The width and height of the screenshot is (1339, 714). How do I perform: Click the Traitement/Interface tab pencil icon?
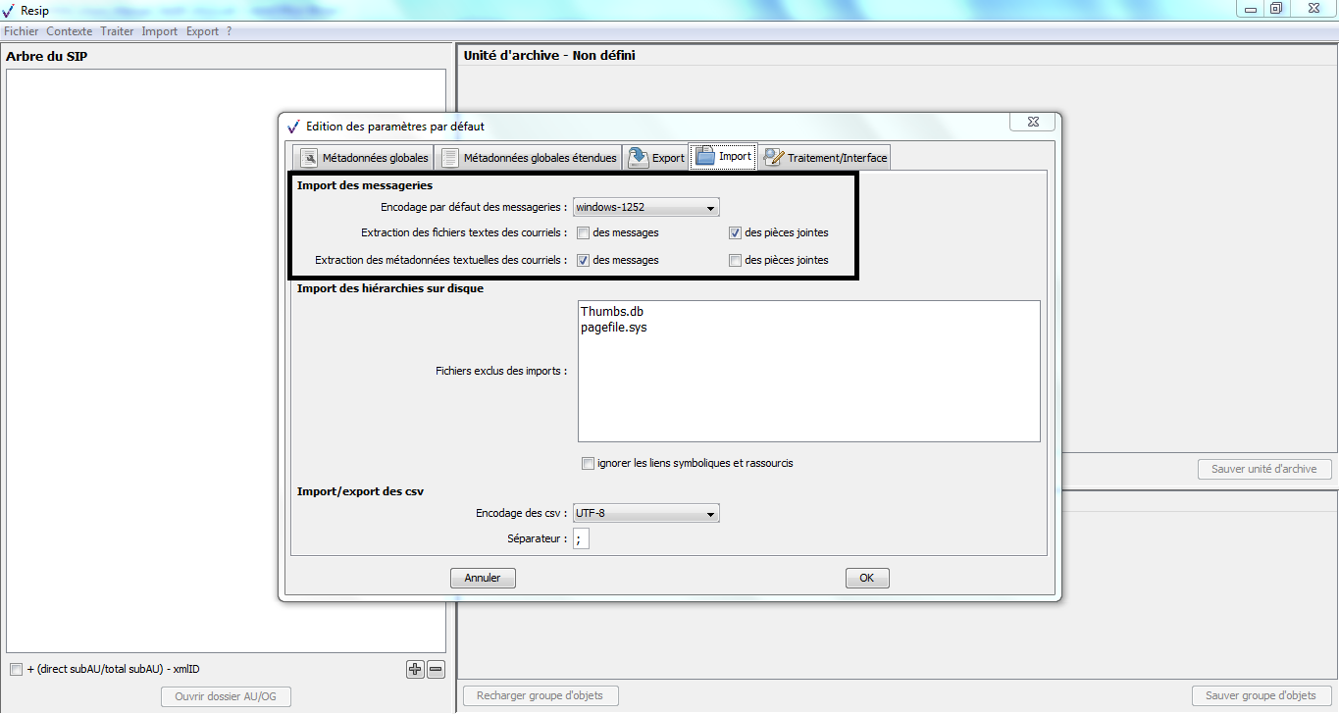774,158
